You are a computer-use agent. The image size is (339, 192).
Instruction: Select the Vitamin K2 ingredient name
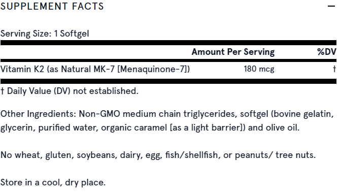(x=22, y=69)
